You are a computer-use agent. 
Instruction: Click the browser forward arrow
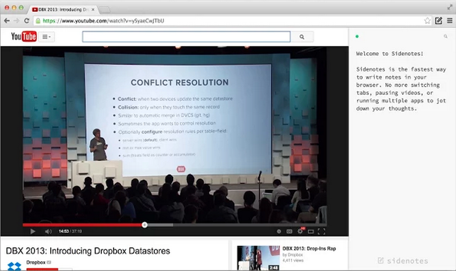(x=17, y=21)
